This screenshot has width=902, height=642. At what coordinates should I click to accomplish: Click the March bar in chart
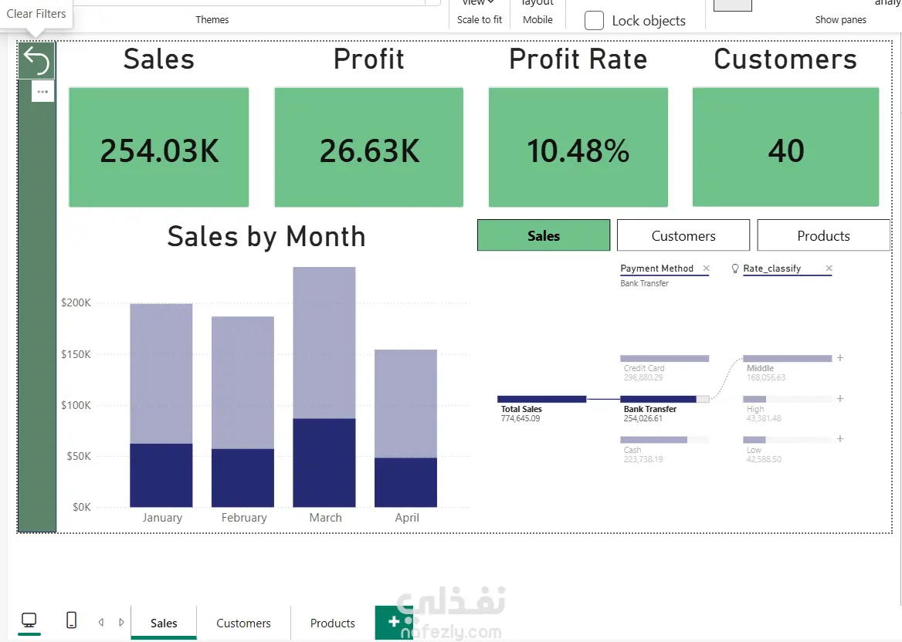(324, 387)
